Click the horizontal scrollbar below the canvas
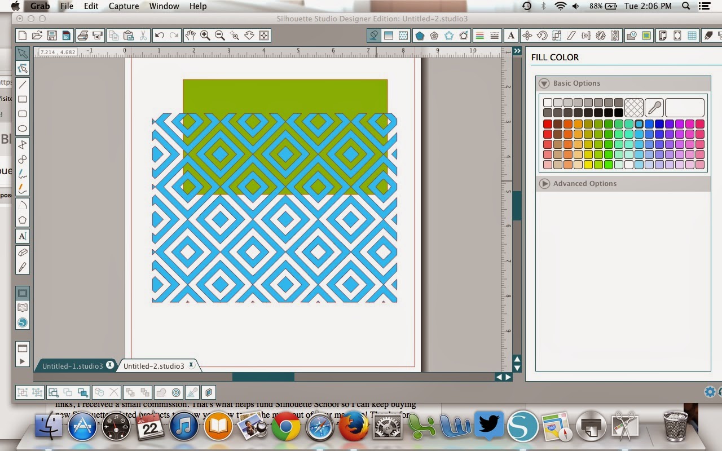The height and width of the screenshot is (451, 722). pyautogui.click(x=263, y=377)
